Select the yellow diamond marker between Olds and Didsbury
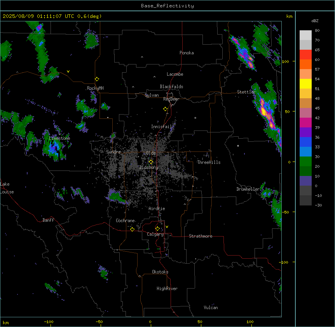 [151, 162]
